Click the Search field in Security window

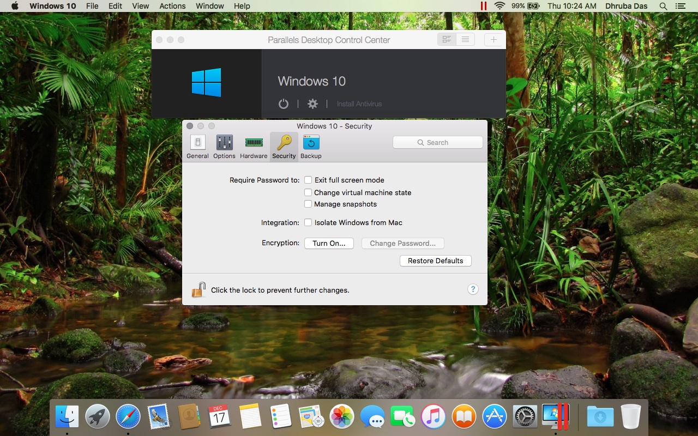[438, 142]
